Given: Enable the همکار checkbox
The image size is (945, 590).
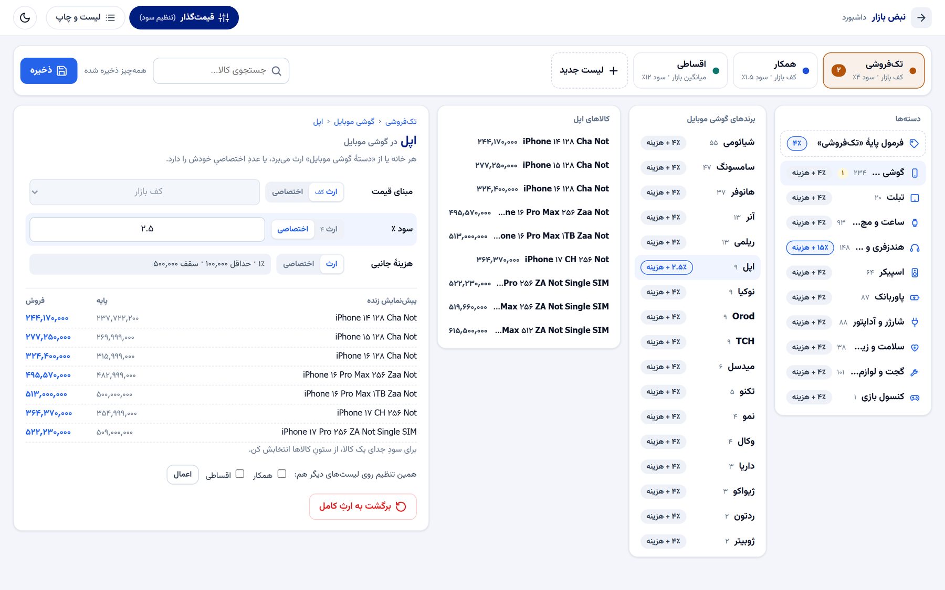Looking at the screenshot, I should coord(282,474).
